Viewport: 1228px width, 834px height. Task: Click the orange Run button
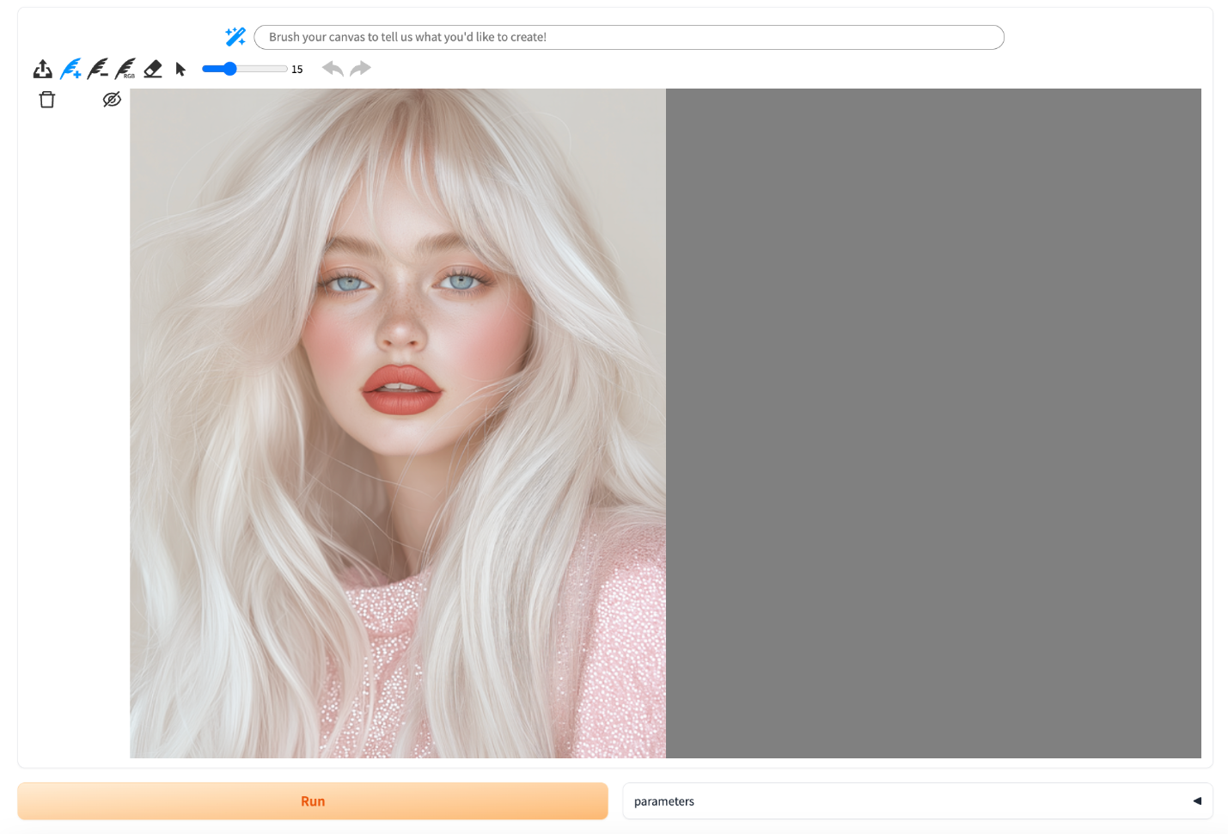pos(313,801)
